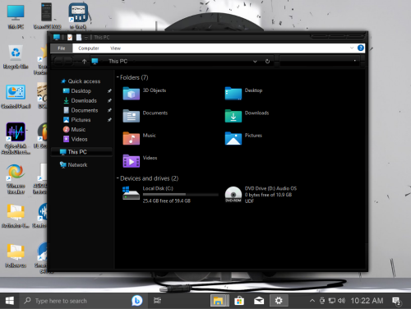Expand the ribbon with the chevron
The width and height of the screenshot is (411, 309).
[352, 48]
